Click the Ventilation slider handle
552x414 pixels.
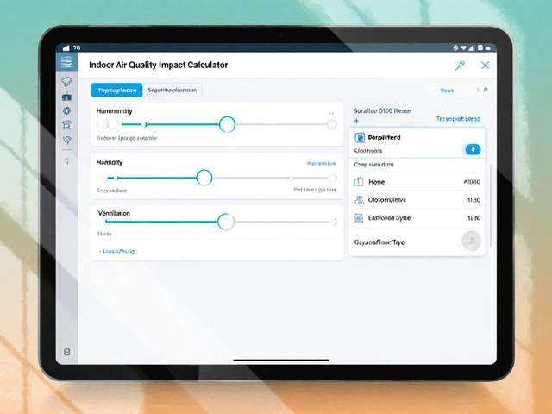coord(226,222)
